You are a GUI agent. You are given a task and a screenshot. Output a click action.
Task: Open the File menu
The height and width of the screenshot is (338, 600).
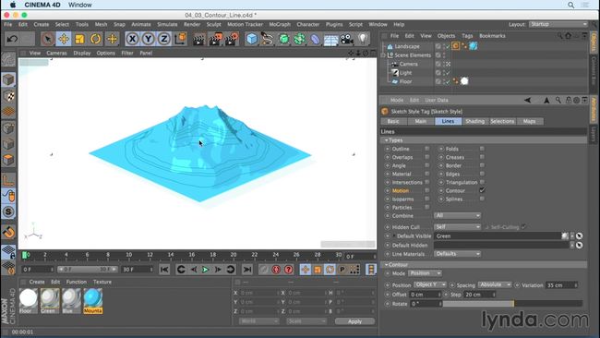click(x=8, y=24)
